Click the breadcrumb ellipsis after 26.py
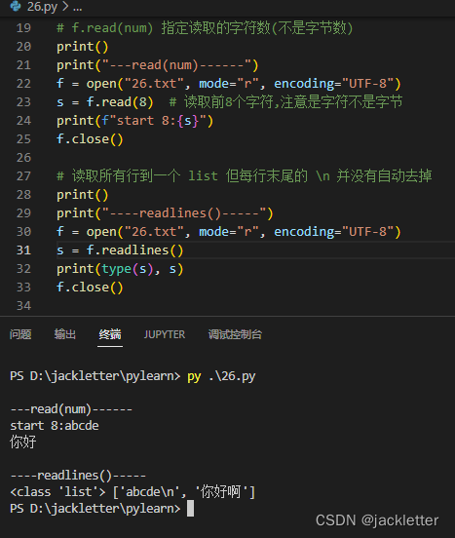The width and height of the screenshot is (455, 538). point(78,7)
